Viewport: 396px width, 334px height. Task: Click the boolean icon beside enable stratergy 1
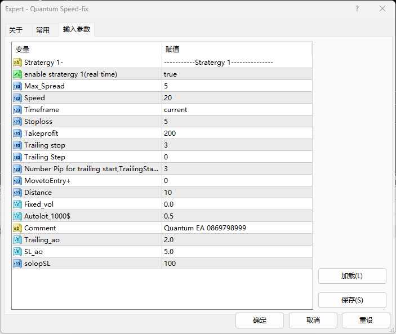[x=17, y=74]
